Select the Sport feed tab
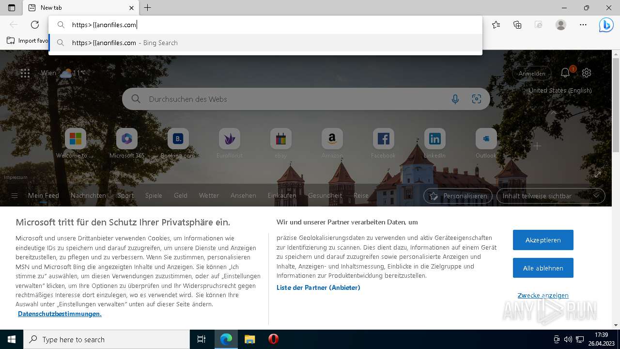 click(125, 196)
